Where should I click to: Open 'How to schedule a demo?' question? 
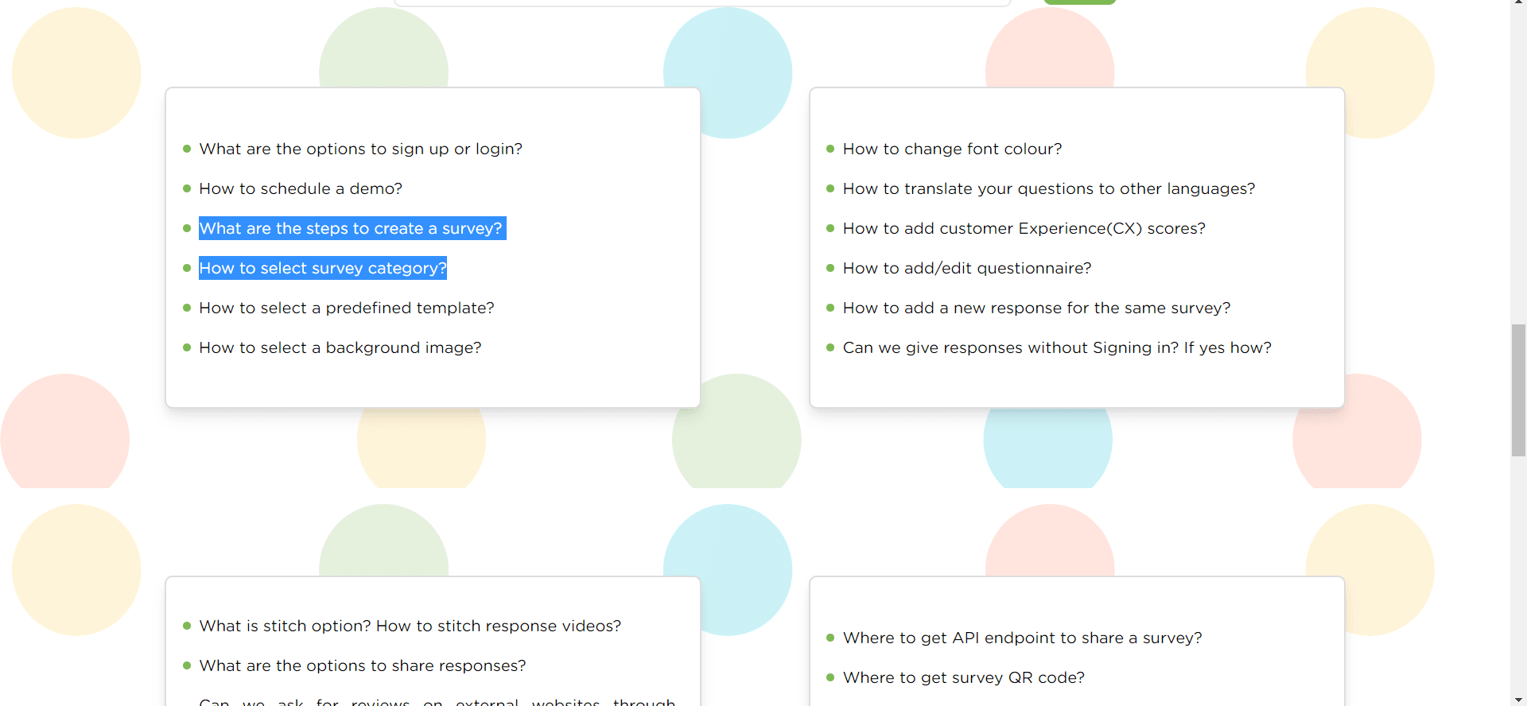tap(301, 188)
